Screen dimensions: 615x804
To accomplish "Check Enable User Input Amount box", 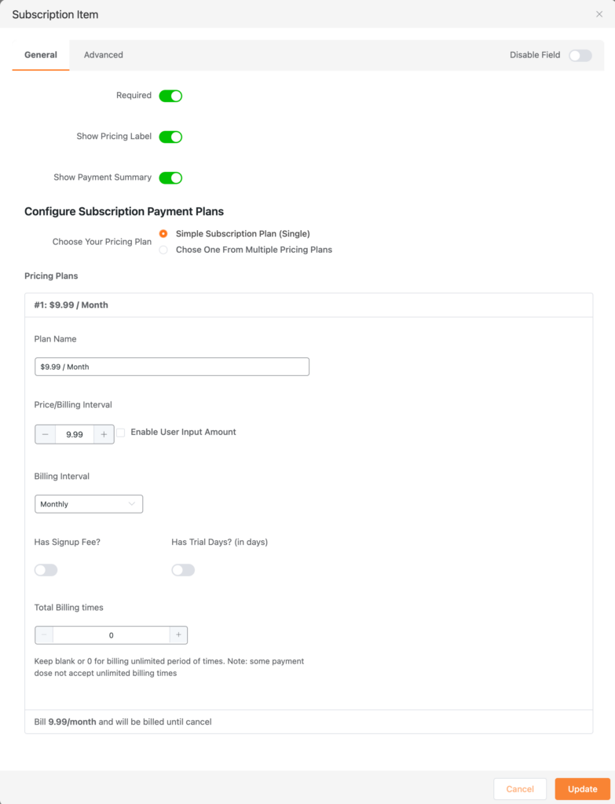I will coord(121,433).
